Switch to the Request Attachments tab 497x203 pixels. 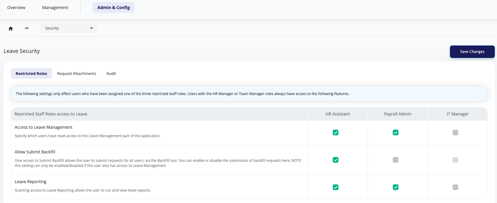tap(77, 73)
